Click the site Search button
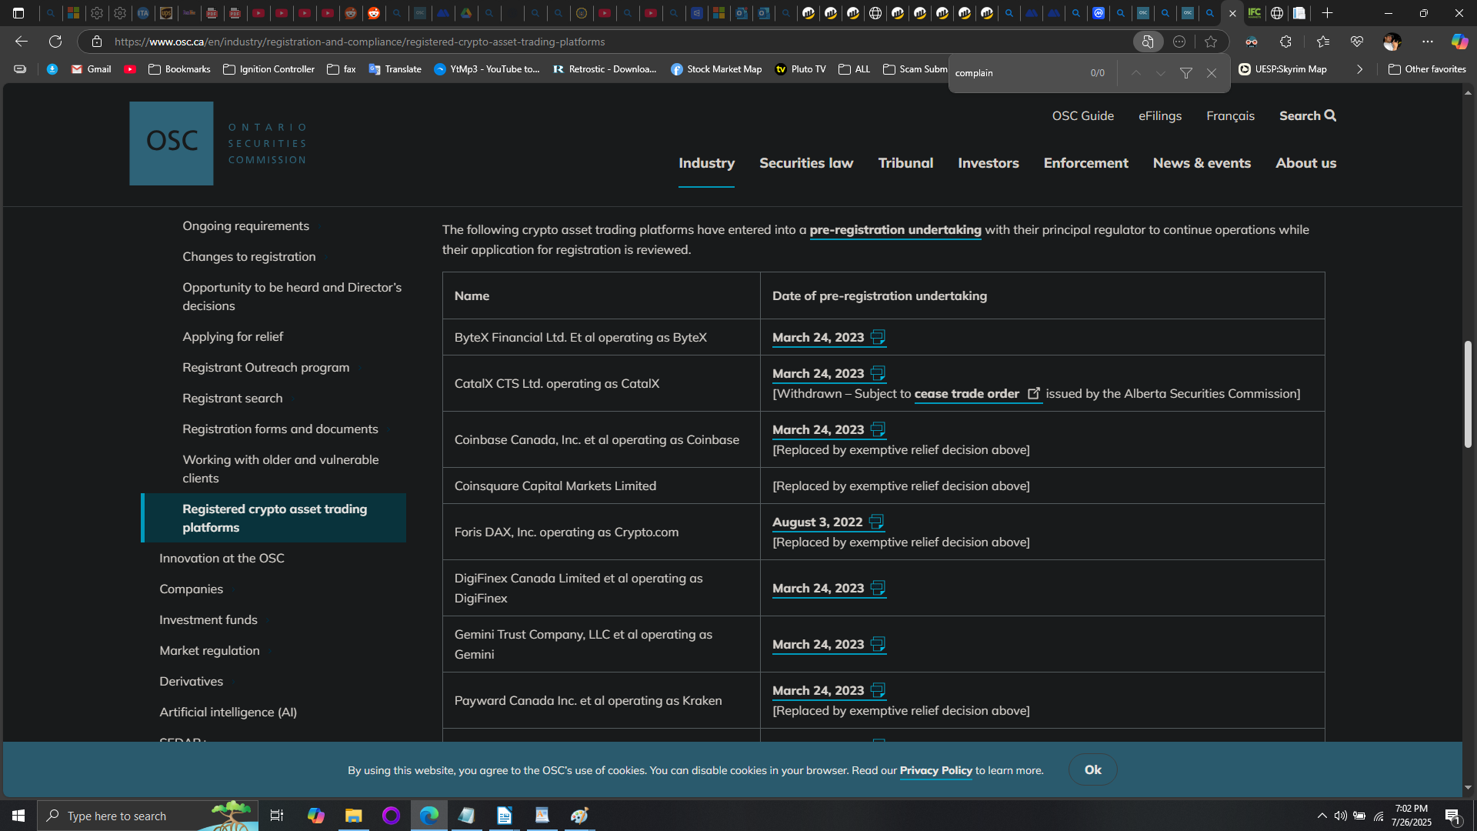 click(1308, 115)
